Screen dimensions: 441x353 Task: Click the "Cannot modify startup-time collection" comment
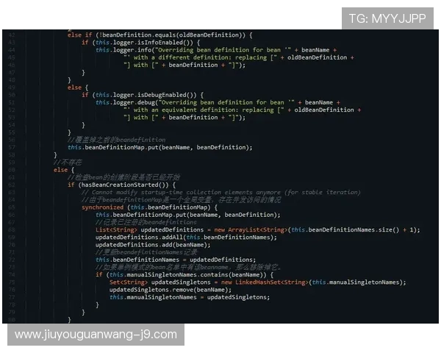coord(220,192)
